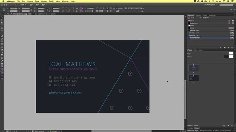
Task: Click the delete swatch trash icon
Action: 232,48
